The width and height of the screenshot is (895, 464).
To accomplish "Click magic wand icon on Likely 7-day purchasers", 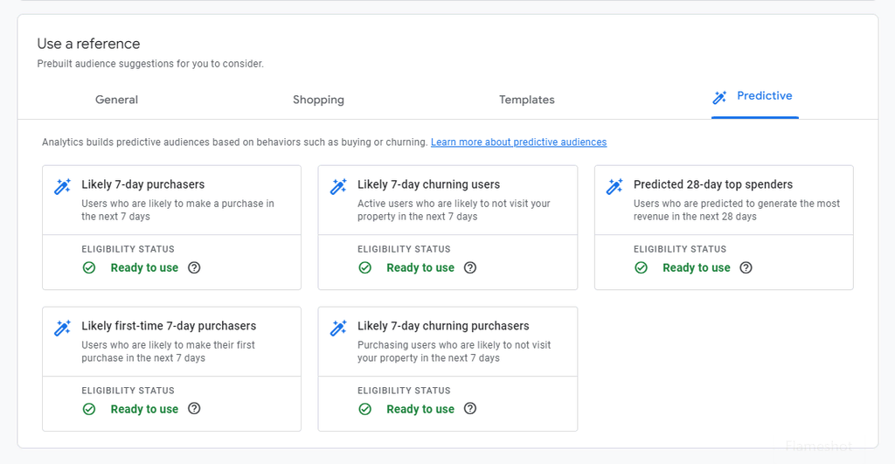I will [62, 186].
